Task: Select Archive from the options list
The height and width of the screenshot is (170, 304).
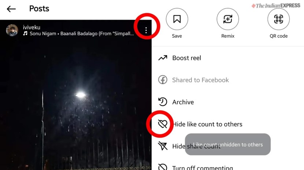Action: [228, 102]
